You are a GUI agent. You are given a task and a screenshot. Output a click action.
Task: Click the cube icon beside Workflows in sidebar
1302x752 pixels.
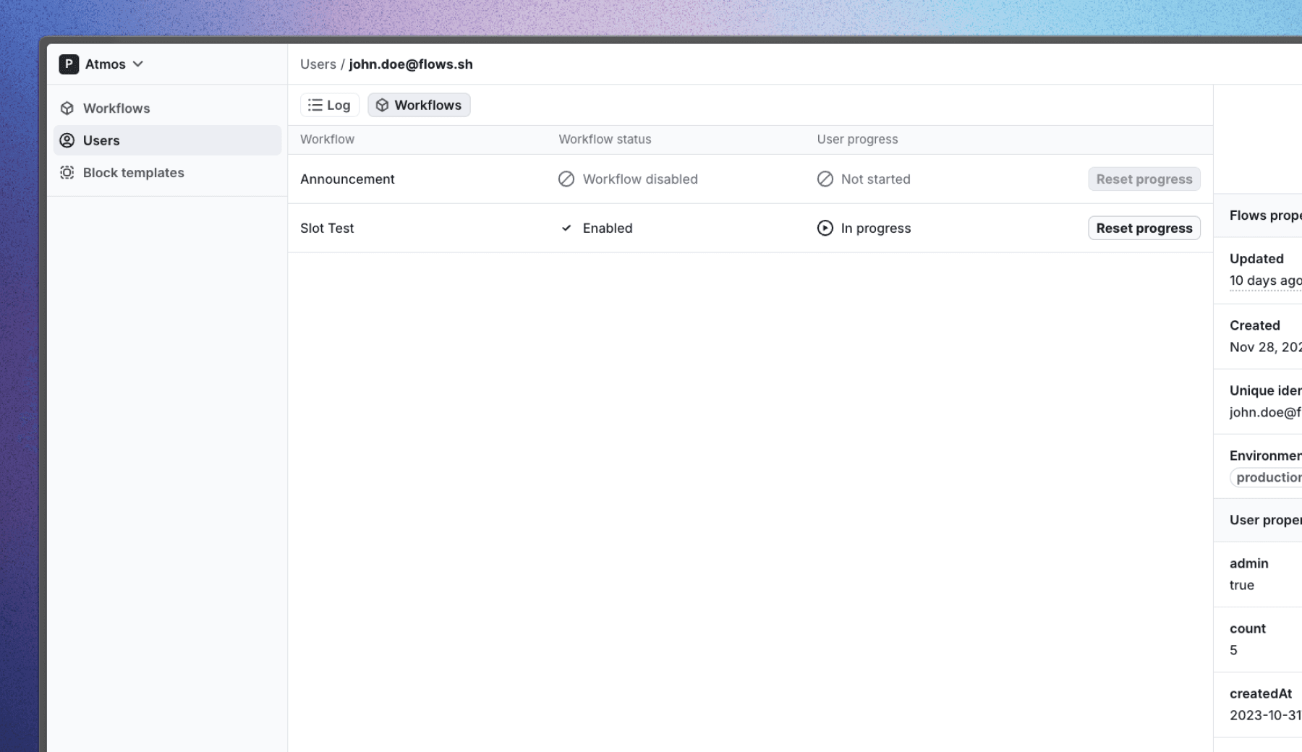click(x=67, y=108)
